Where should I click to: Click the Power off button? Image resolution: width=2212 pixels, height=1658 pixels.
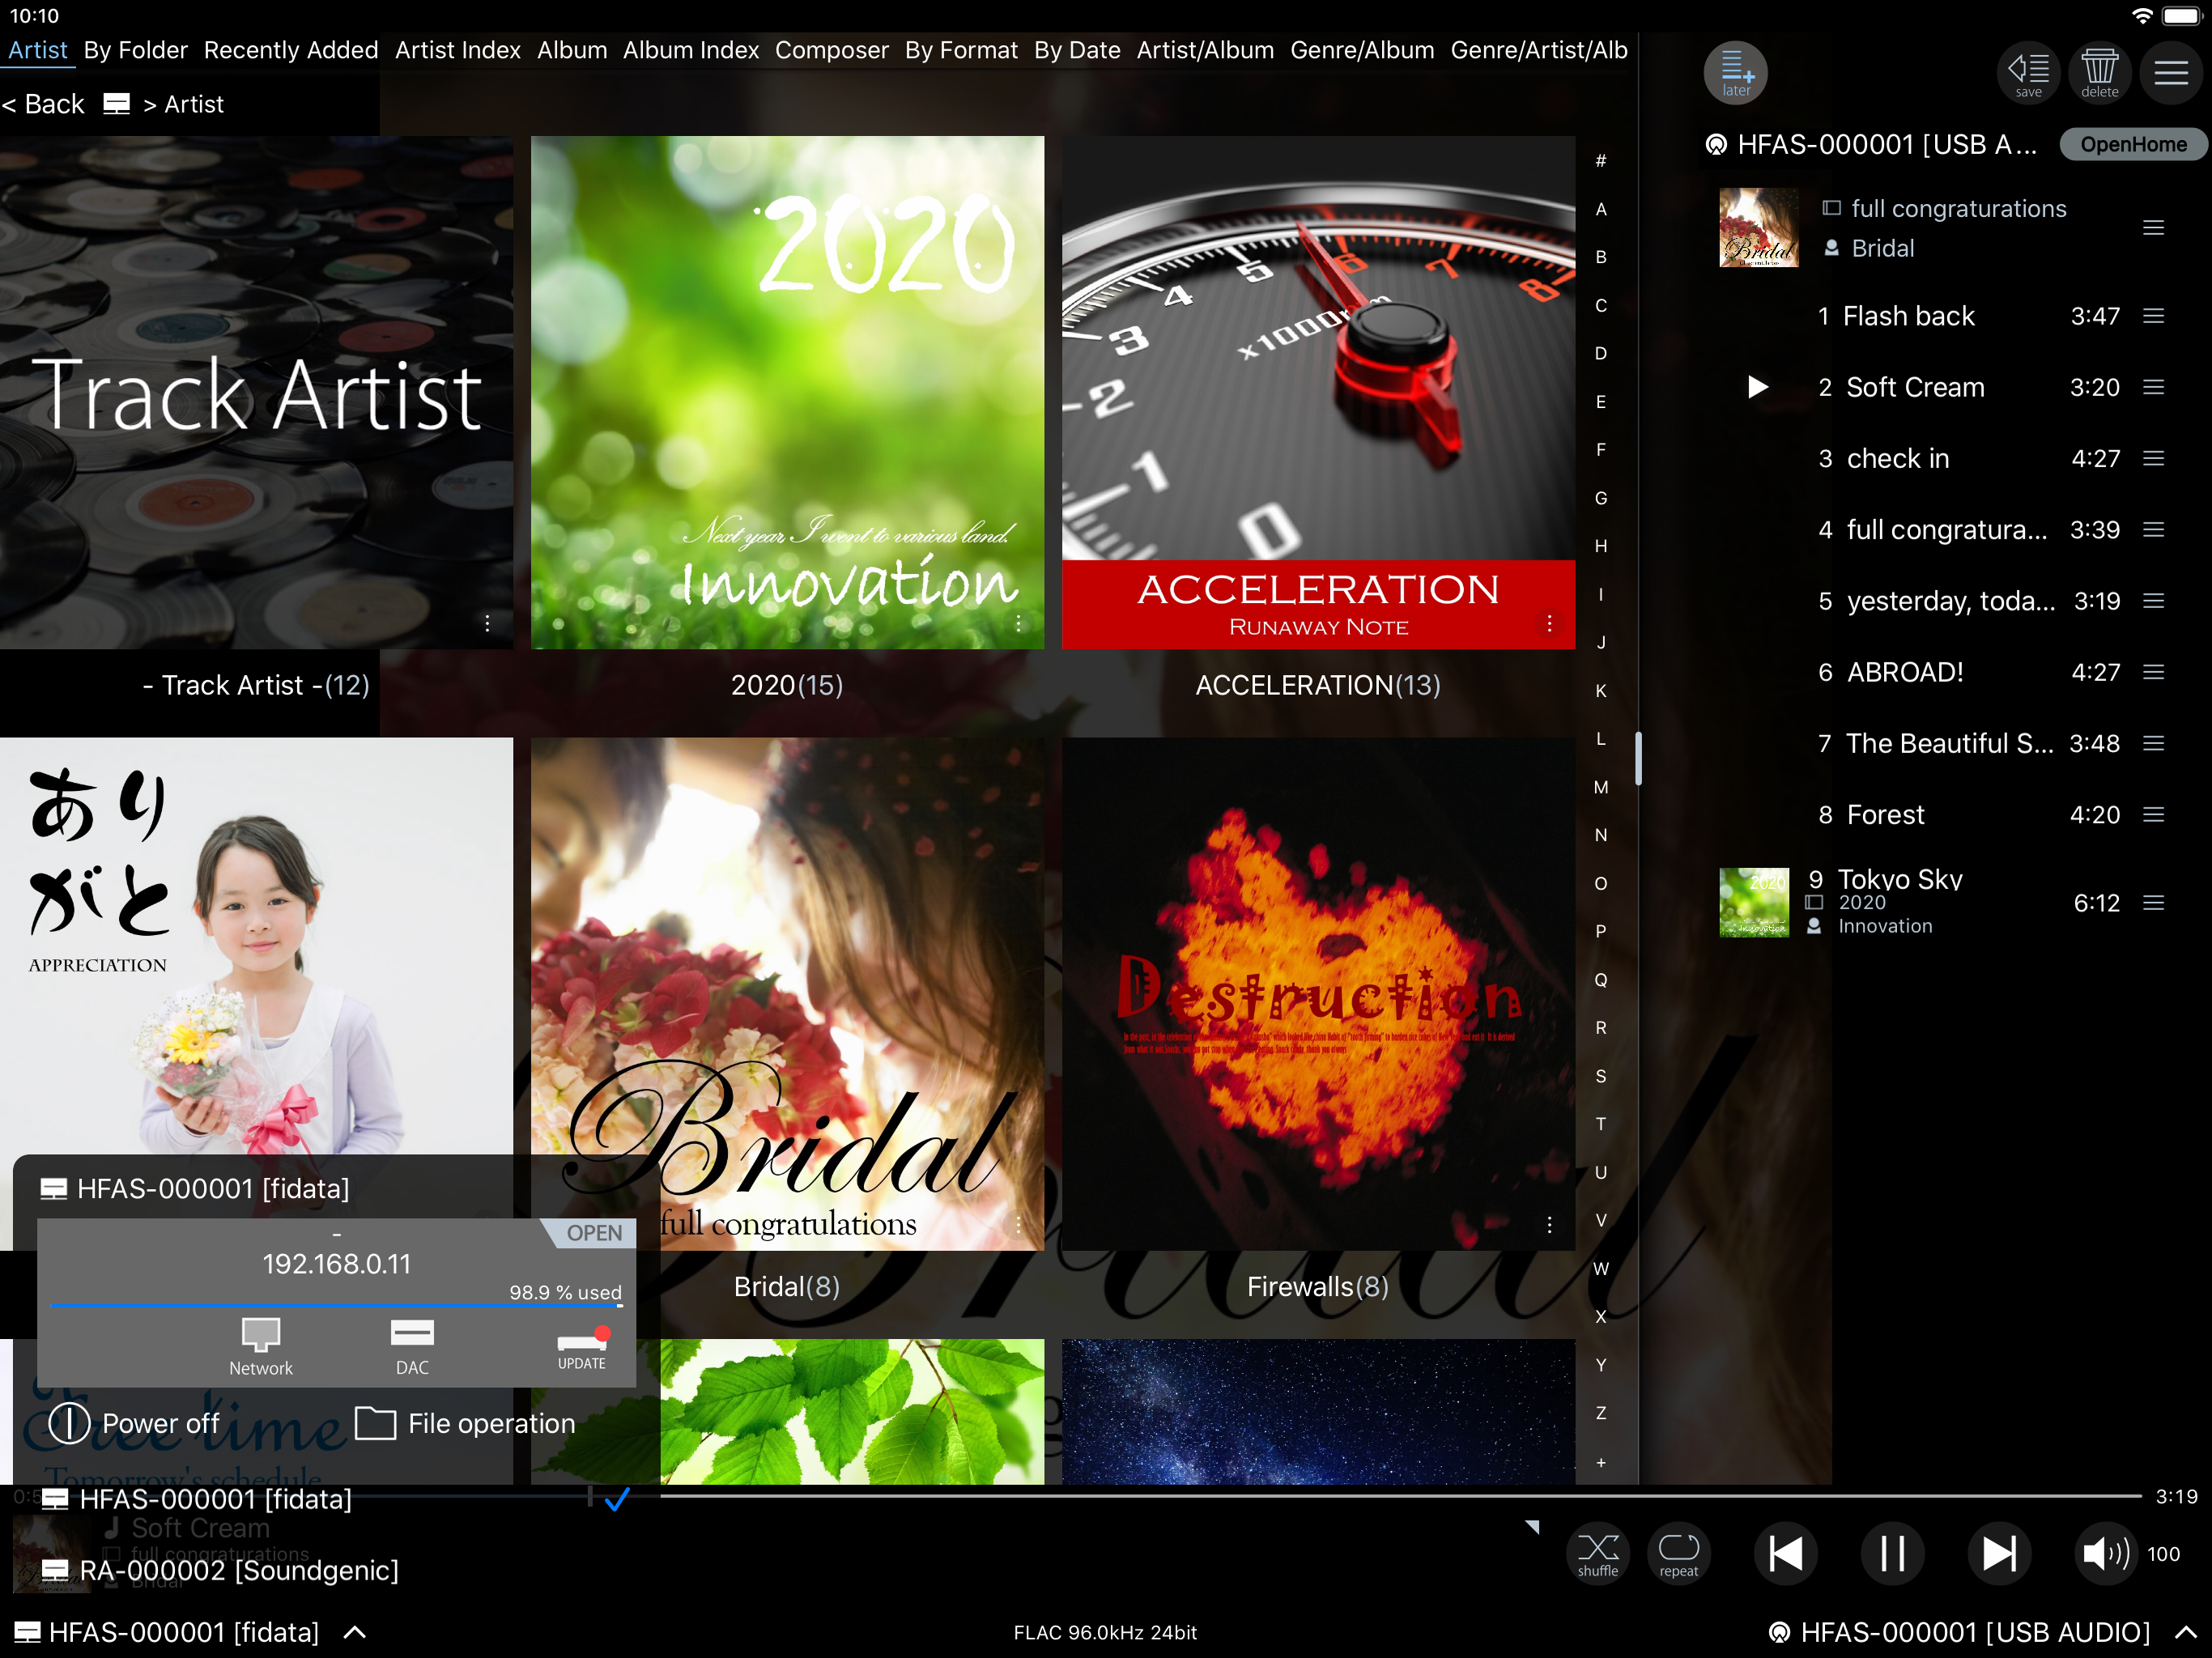tap(135, 1423)
